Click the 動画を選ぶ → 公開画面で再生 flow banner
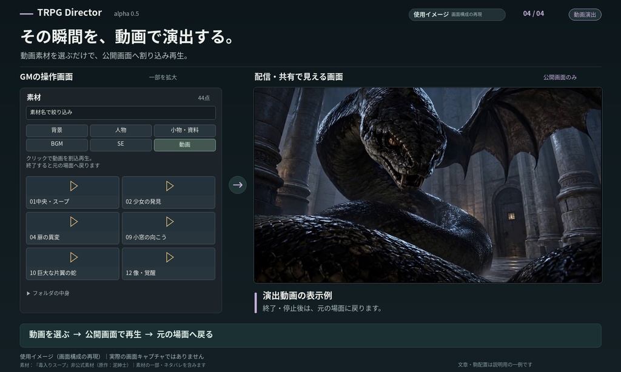621x372 pixels. pos(310,335)
